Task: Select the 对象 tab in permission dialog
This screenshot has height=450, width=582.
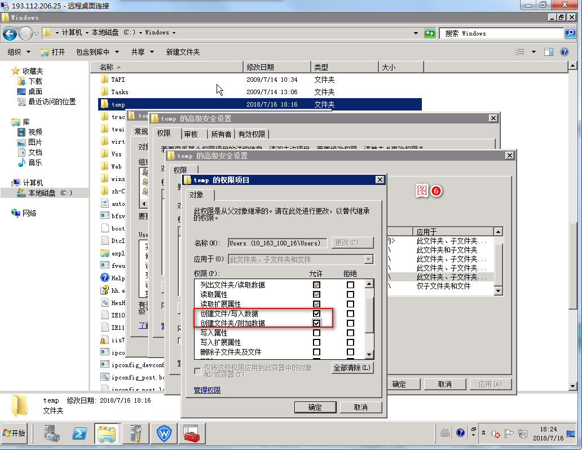Action: pos(196,195)
